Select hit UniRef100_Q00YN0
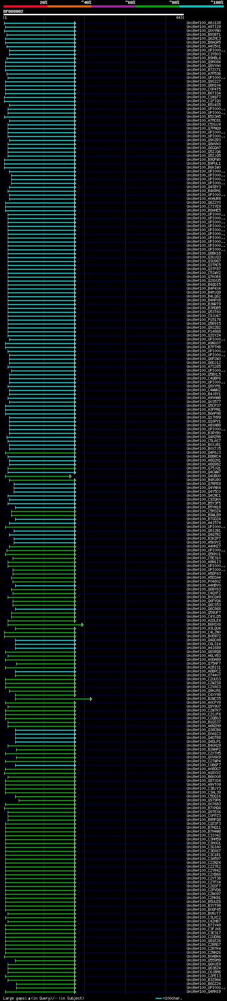Viewport: 227px width, 1001px height. click(204, 31)
